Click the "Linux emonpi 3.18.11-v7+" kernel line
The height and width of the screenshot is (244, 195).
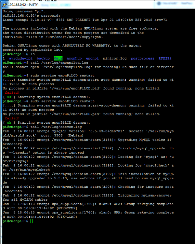click(x=85, y=20)
